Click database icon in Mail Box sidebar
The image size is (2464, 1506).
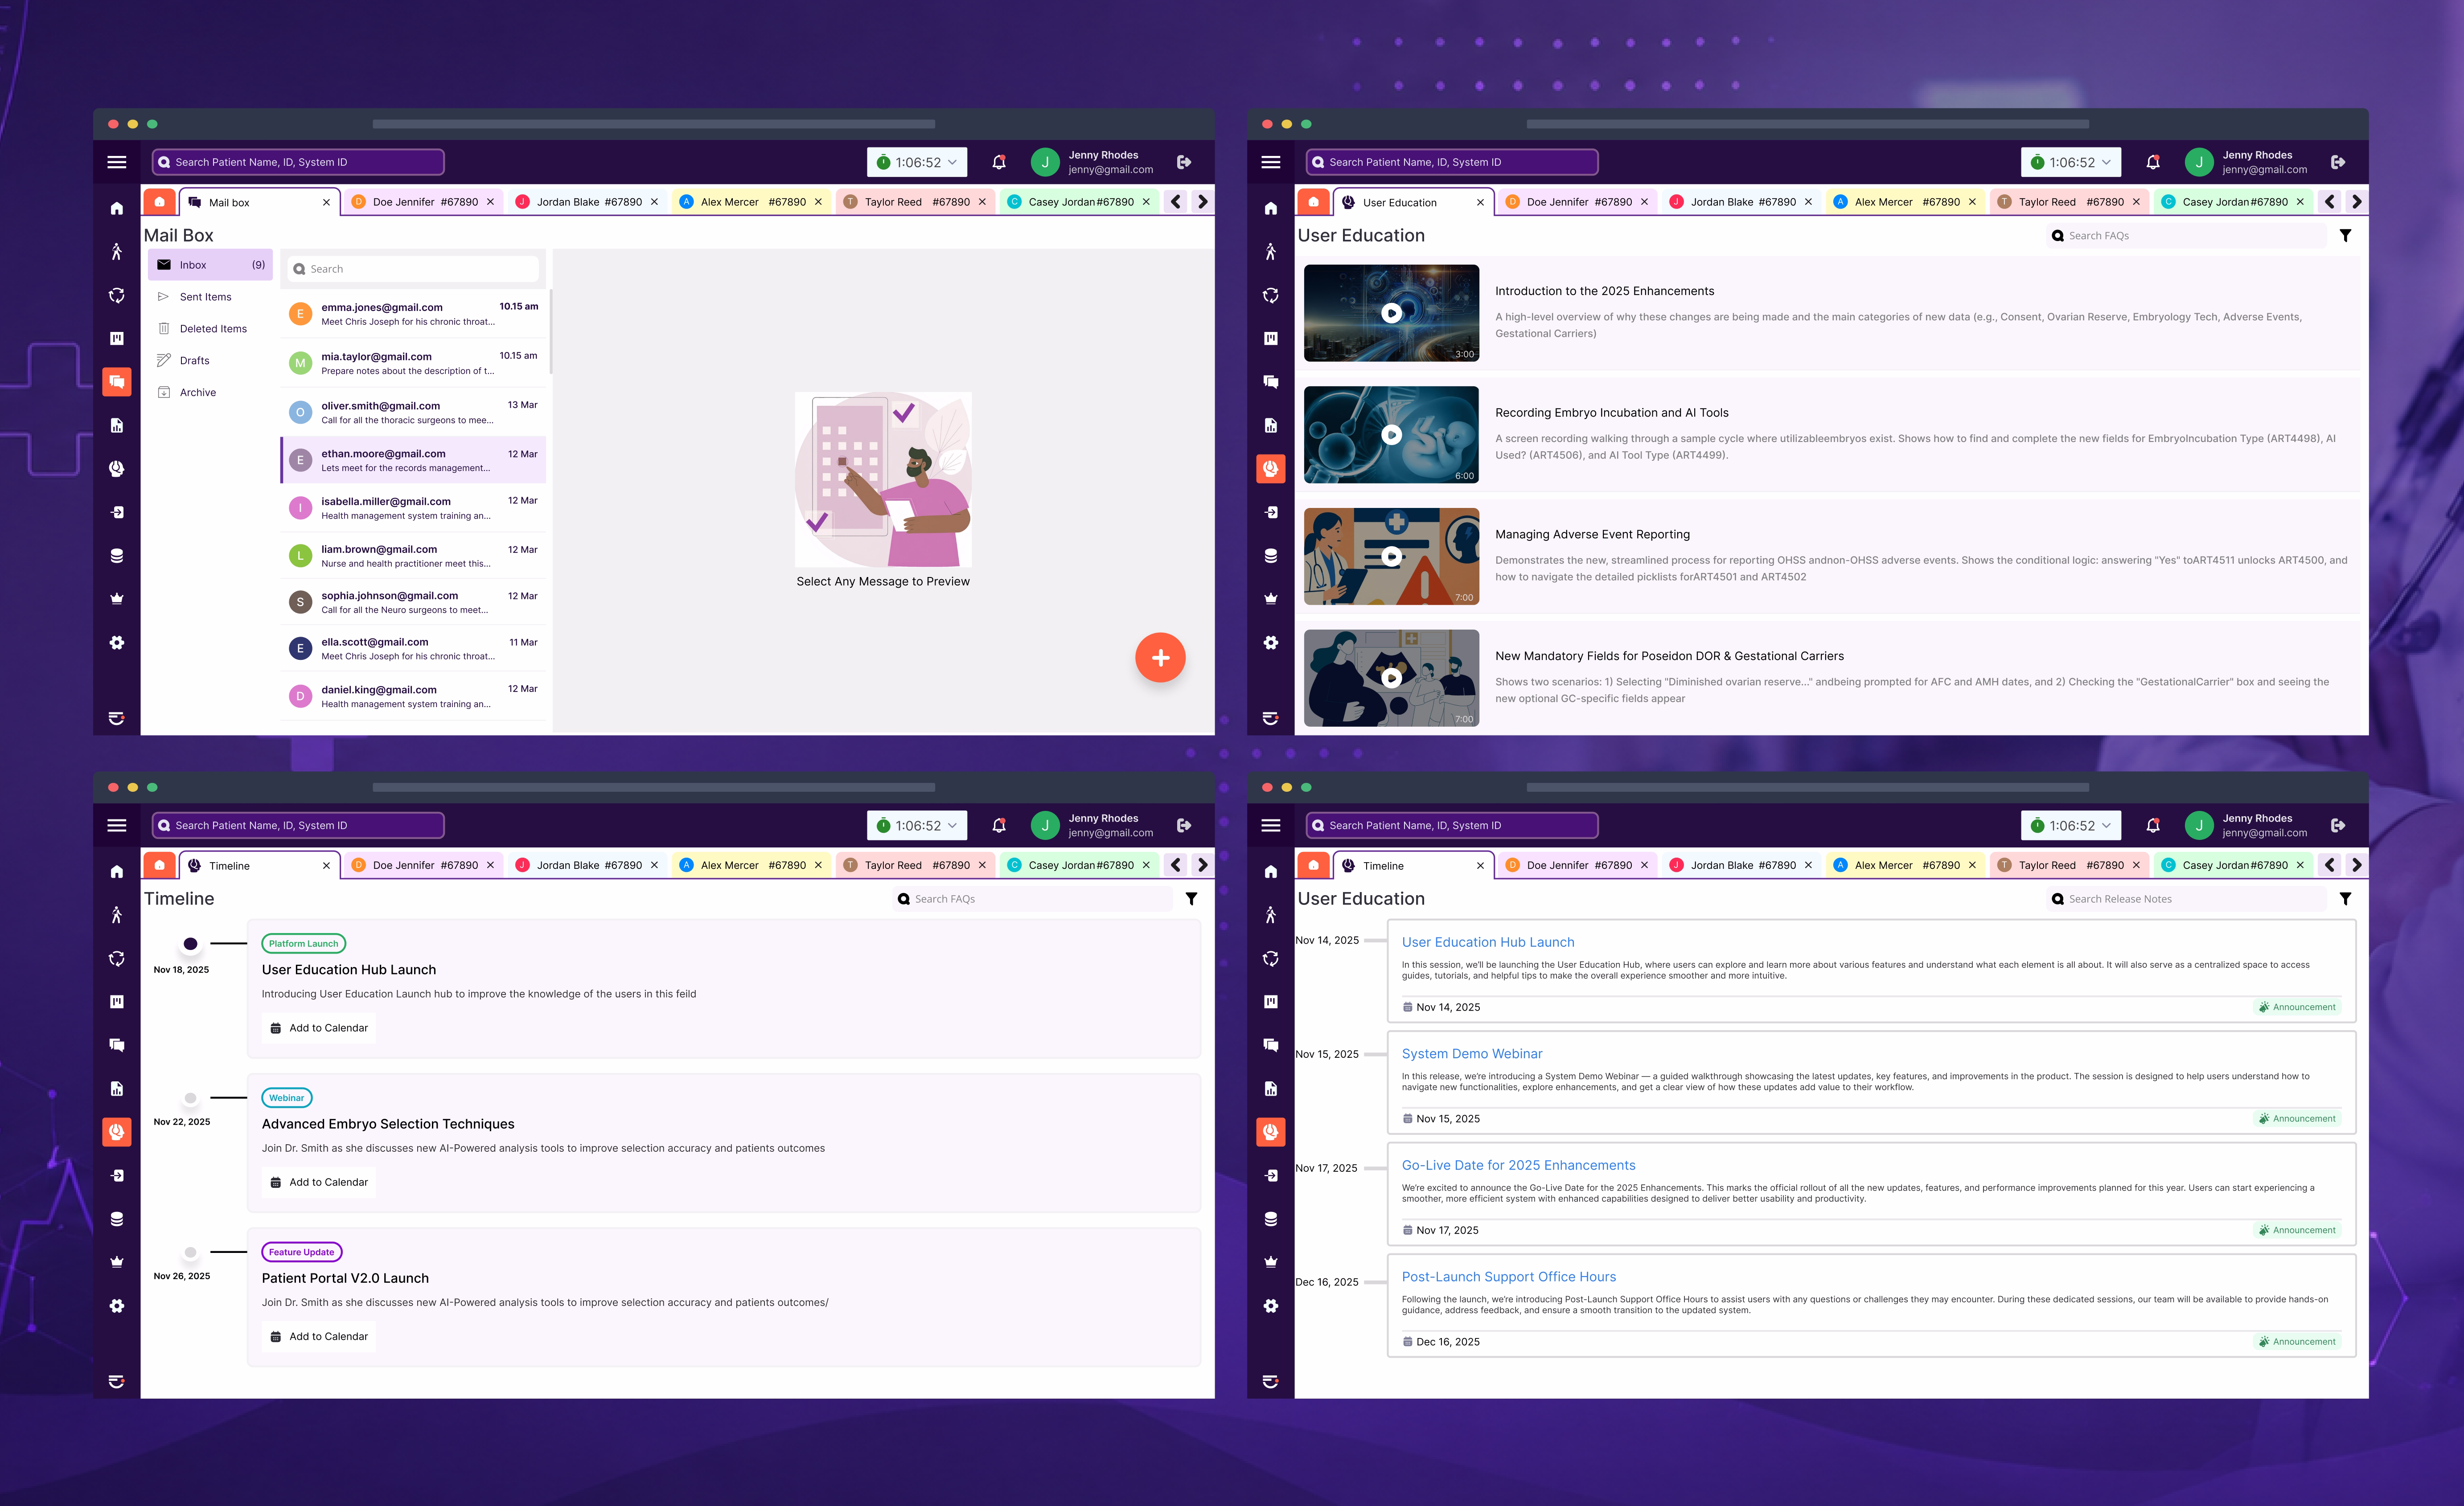[x=117, y=556]
